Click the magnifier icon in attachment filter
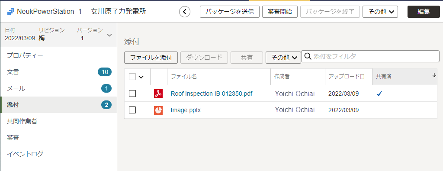 click(x=308, y=56)
